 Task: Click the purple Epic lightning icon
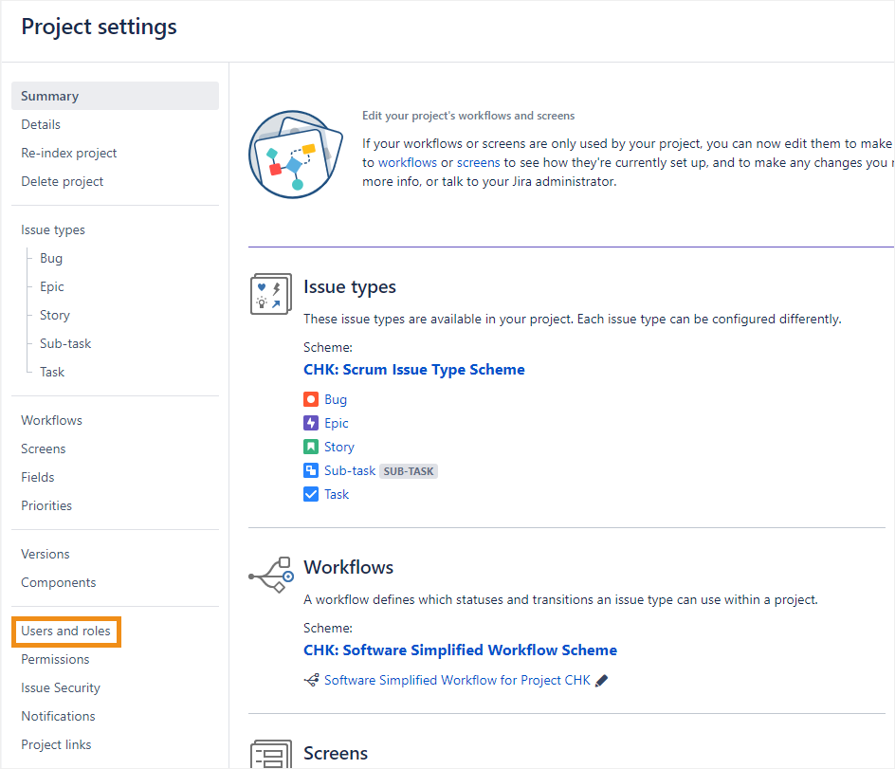311,423
